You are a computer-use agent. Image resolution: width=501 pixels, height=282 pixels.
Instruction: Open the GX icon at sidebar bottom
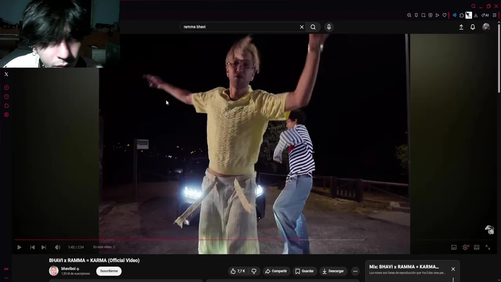click(x=6, y=269)
